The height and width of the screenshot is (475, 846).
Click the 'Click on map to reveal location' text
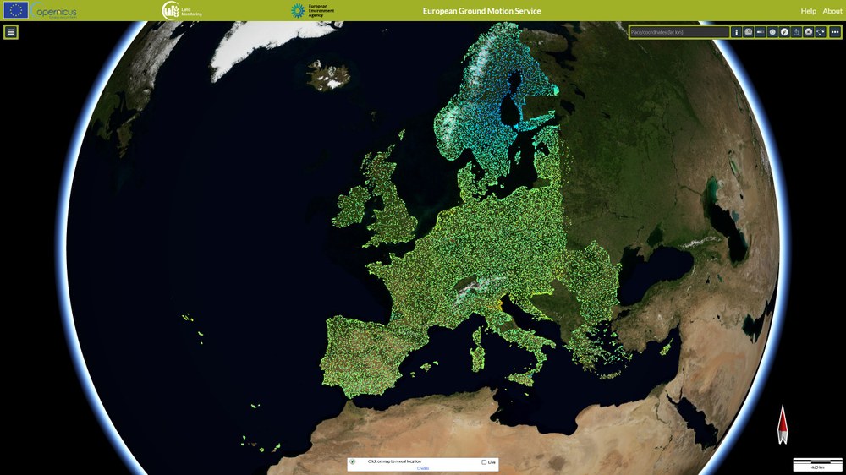click(394, 461)
